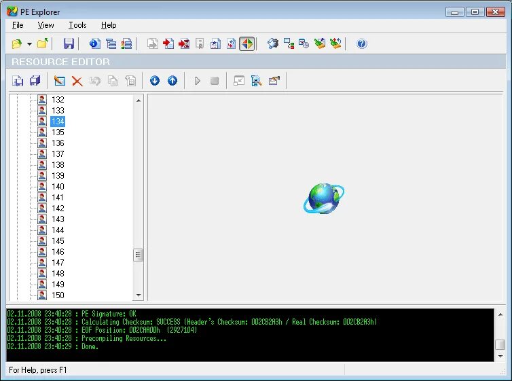Click the globe icon preview image
This screenshot has width=512, height=381.
[324, 198]
